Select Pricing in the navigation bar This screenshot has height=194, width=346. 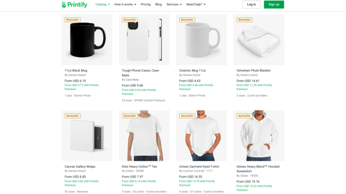click(x=146, y=4)
